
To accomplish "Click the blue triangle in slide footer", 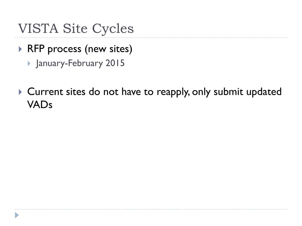I will pyautogui.click(x=17, y=215).
